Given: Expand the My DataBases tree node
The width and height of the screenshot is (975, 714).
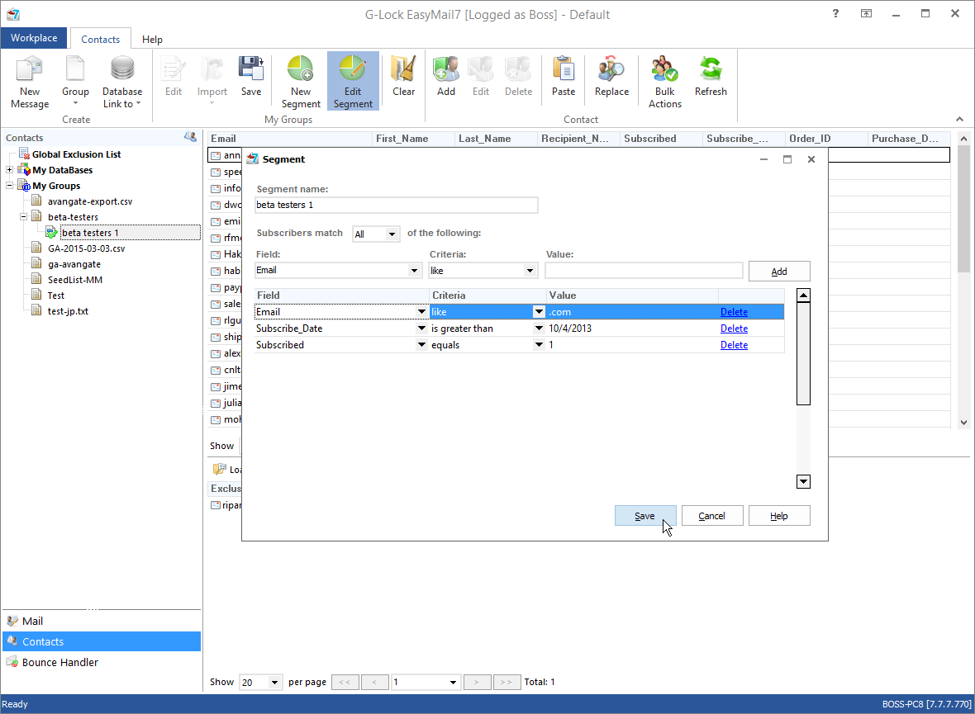Looking at the screenshot, I should tap(7, 169).
